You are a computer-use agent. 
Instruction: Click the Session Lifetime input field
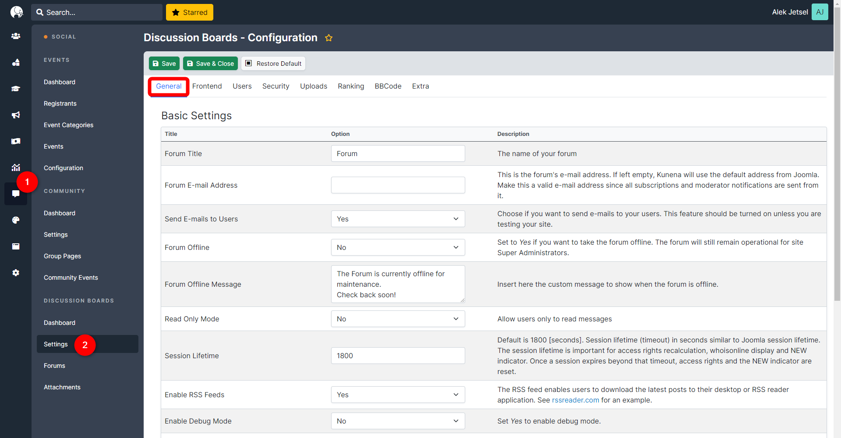coord(398,356)
